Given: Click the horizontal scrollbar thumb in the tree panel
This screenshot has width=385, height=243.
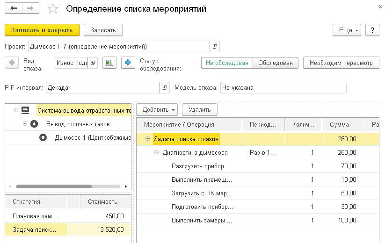Looking at the screenshot, I should pos(54,186).
